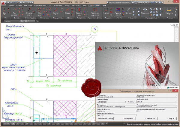The height and width of the screenshot is (127, 180).
Task: Open the quick access toolbar customize arrow
Action: [x=32, y=2]
